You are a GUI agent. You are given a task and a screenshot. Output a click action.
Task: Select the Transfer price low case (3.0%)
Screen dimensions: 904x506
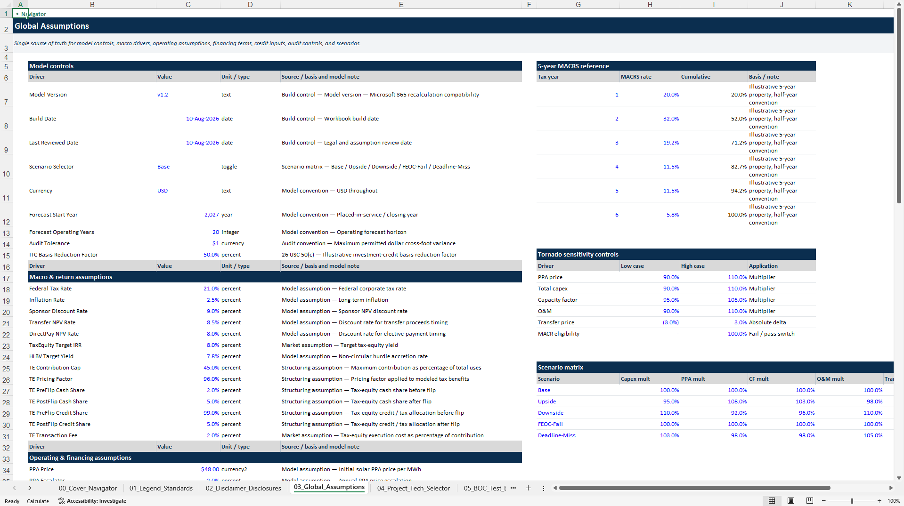pos(650,322)
